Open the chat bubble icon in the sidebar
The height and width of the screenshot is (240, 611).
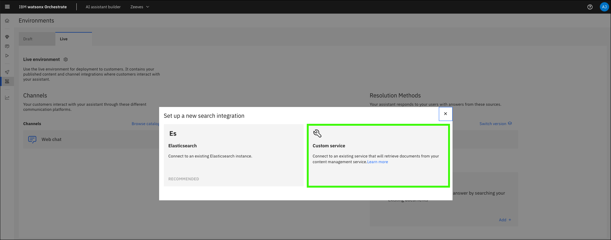pos(7,46)
